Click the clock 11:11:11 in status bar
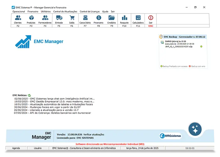 coord(190,148)
